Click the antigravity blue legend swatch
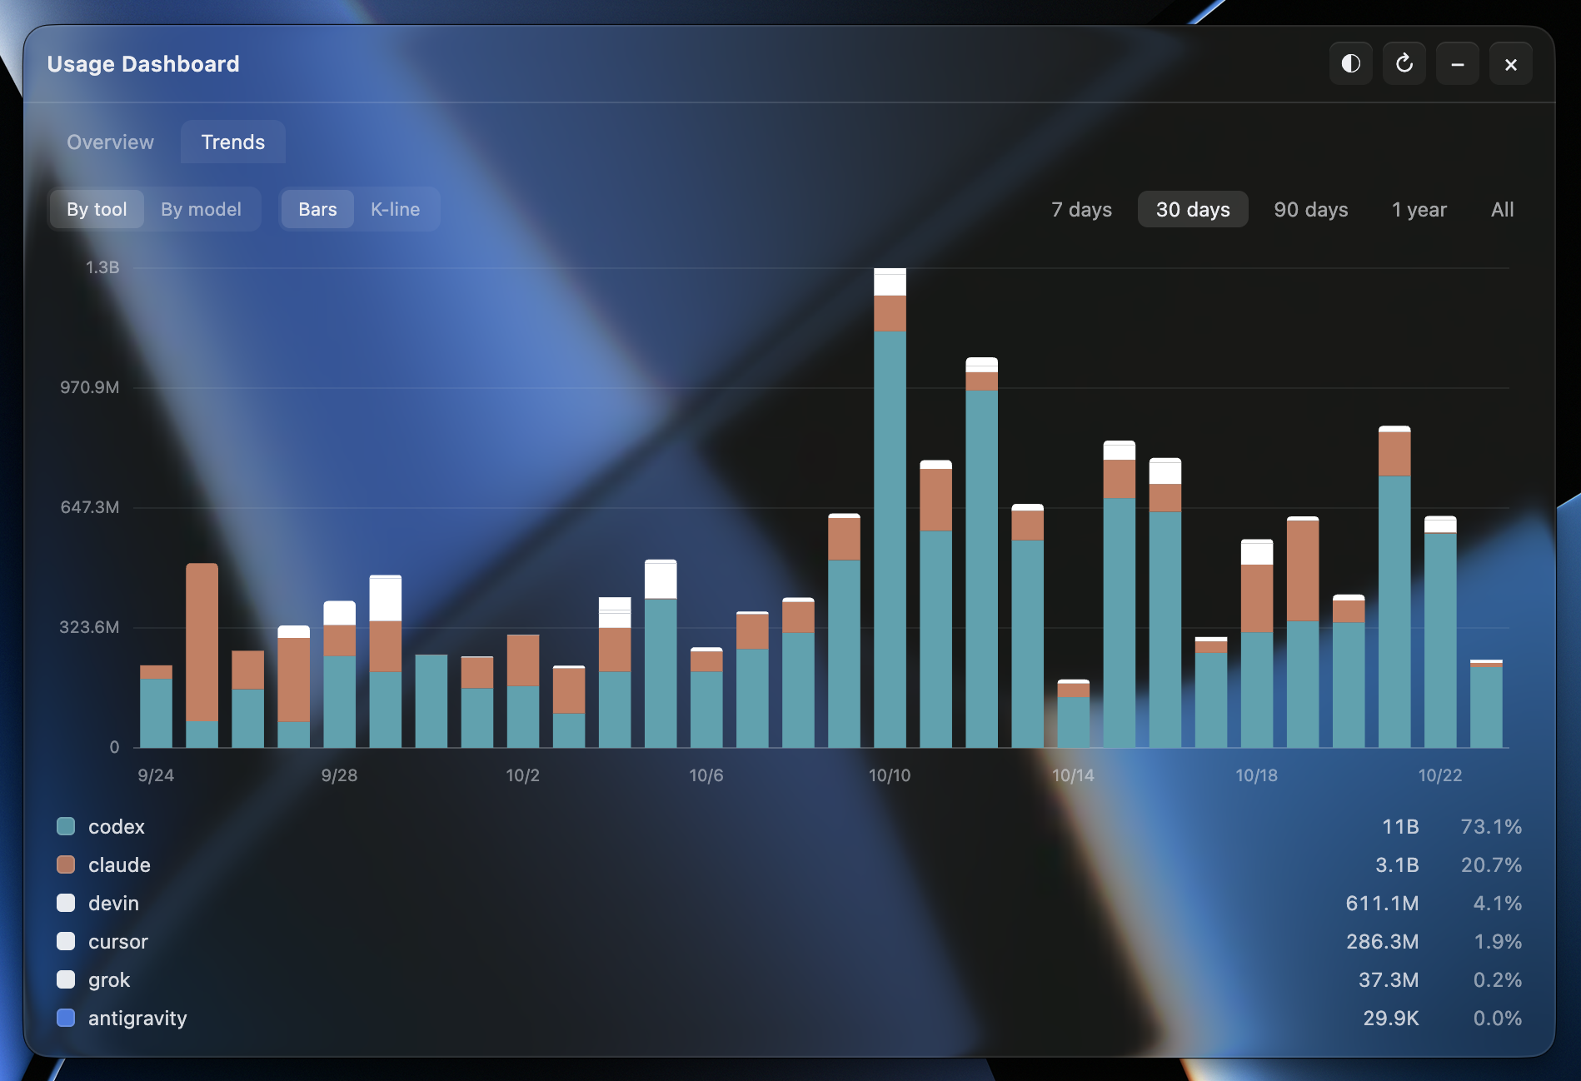The width and height of the screenshot is (1581, 1081). [x=66, y=1019]
